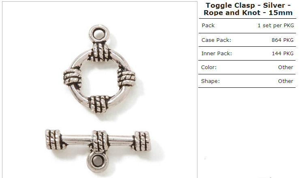Click the 144 PKG value
The width and height of the screenshot is (300, 178).
point(283,54)
